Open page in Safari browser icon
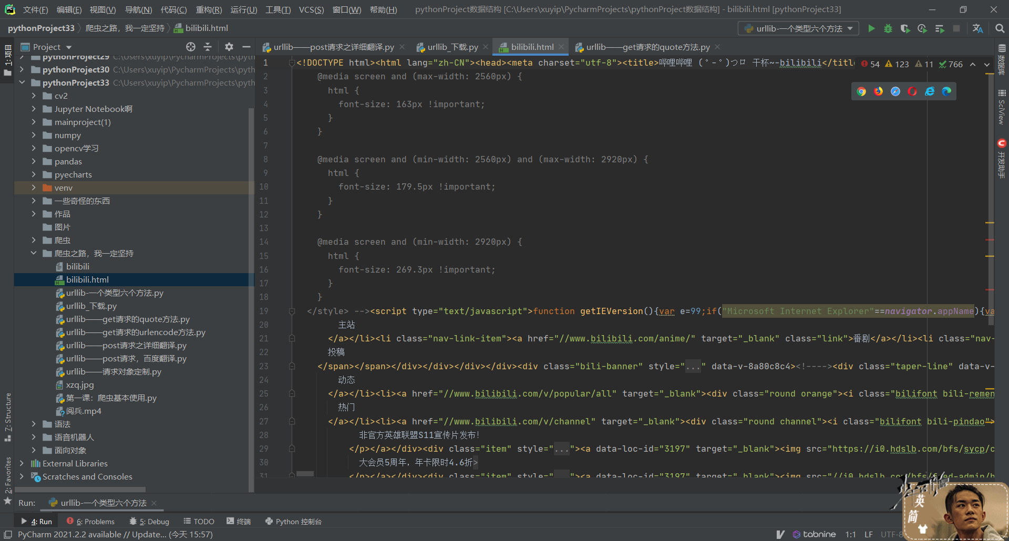The width and height of the screenshot is (1009, 541). click(895, 91)
